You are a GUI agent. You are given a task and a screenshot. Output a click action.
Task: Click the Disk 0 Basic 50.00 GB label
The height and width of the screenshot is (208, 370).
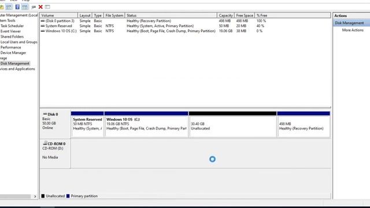55,125
